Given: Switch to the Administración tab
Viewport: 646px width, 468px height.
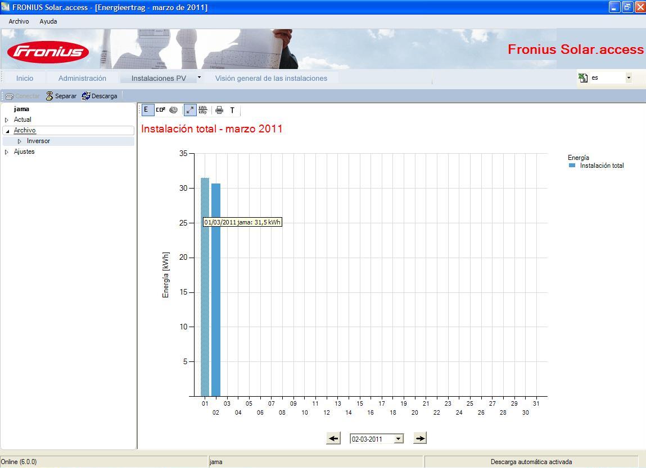Looking at the screenshot, I should 83,78.
